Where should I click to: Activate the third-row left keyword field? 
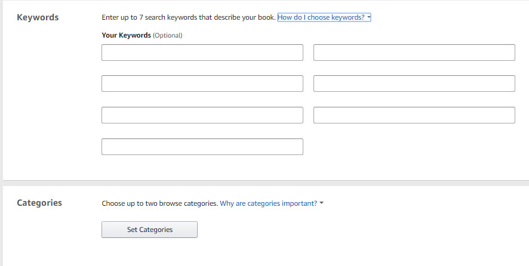coord(202,115)
